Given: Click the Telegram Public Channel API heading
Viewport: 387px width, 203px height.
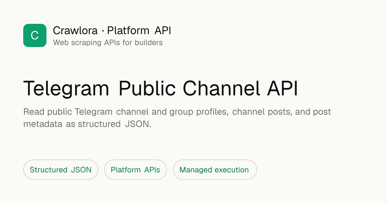Looking at the screenshot, I should click(x=161, y=88).
